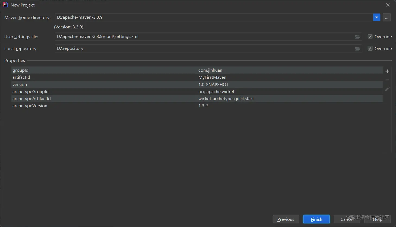Select the artifactId property row

click(x=197, y=77)
